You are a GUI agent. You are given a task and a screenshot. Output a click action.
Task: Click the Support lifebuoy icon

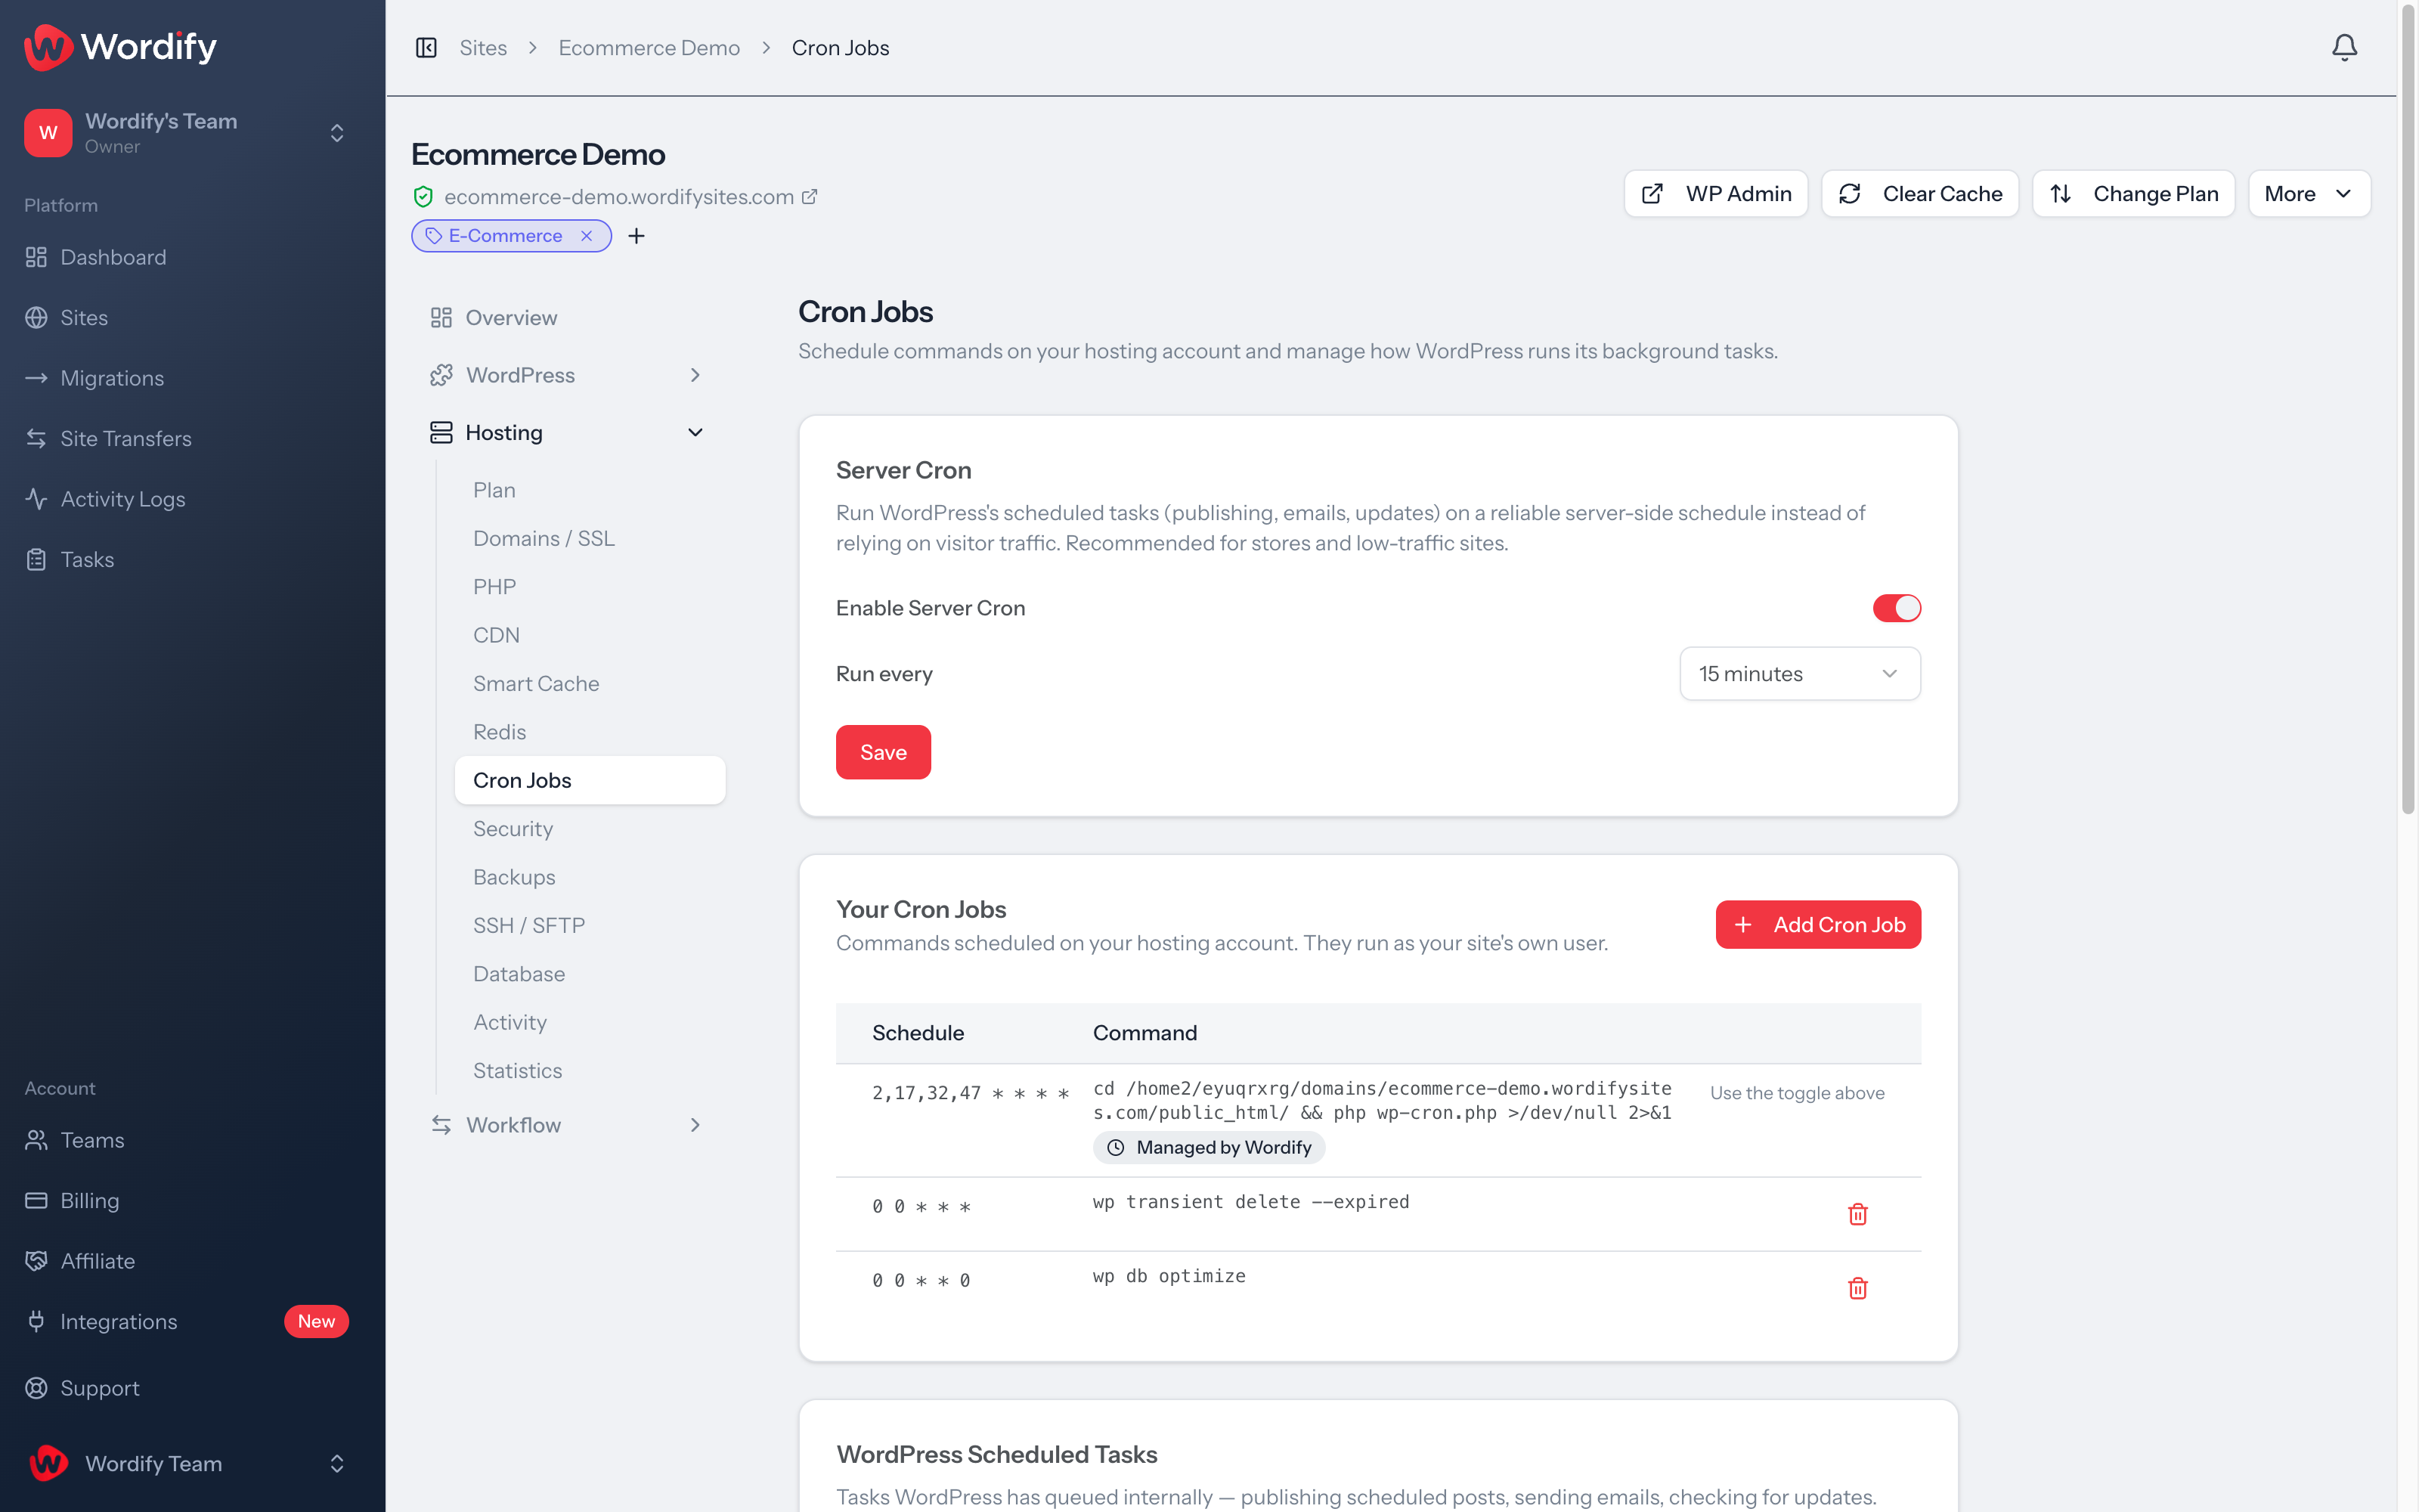tap(36, 1388)
